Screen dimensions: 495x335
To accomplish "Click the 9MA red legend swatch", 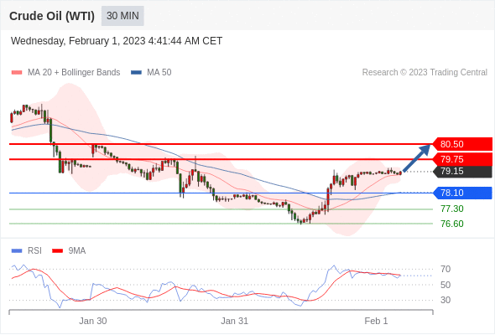I will pos(57,251).
